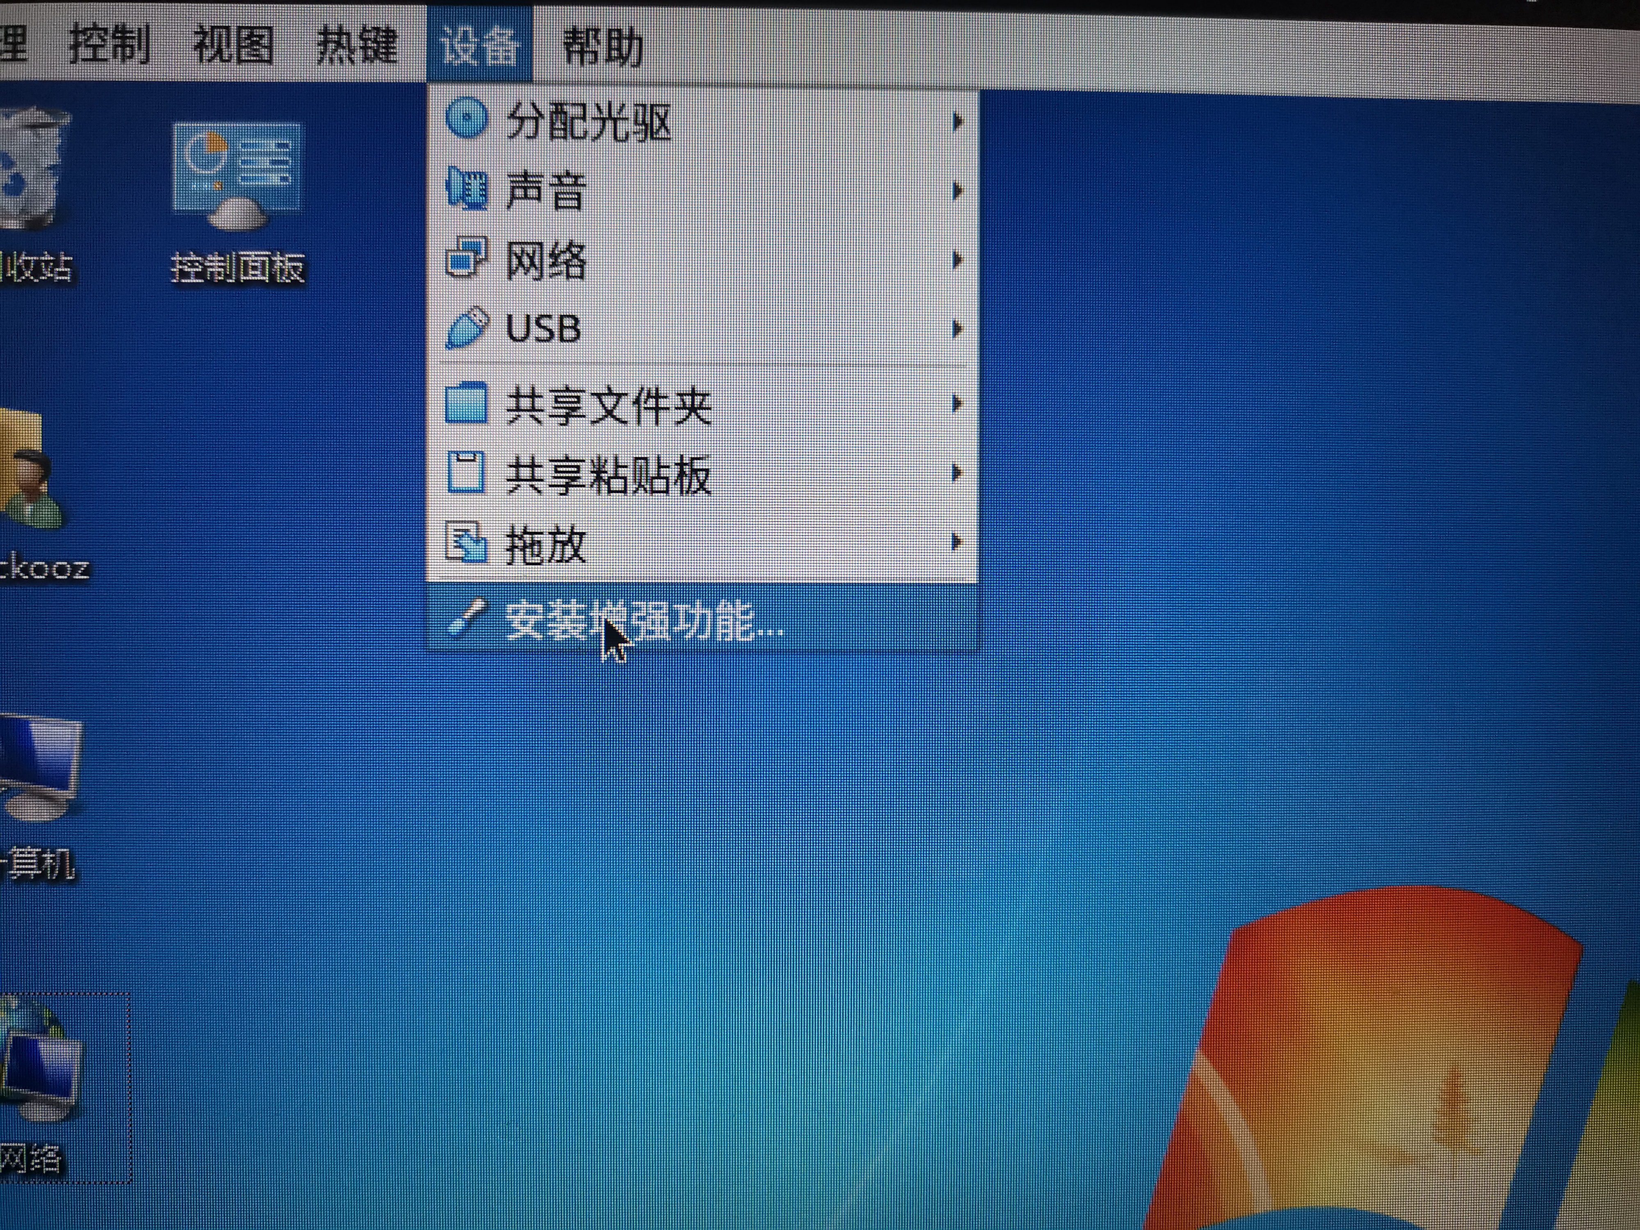Viewport: 1640px width, 1230px height.
Task: Click the shared clipboard (共享粘贴板) icon
Action: [466, 472]
